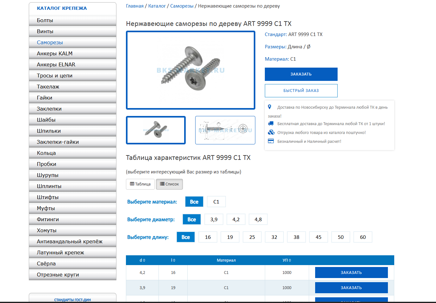Sort table by the УП column arrows

pyautogui.click(x=290, y=260)
